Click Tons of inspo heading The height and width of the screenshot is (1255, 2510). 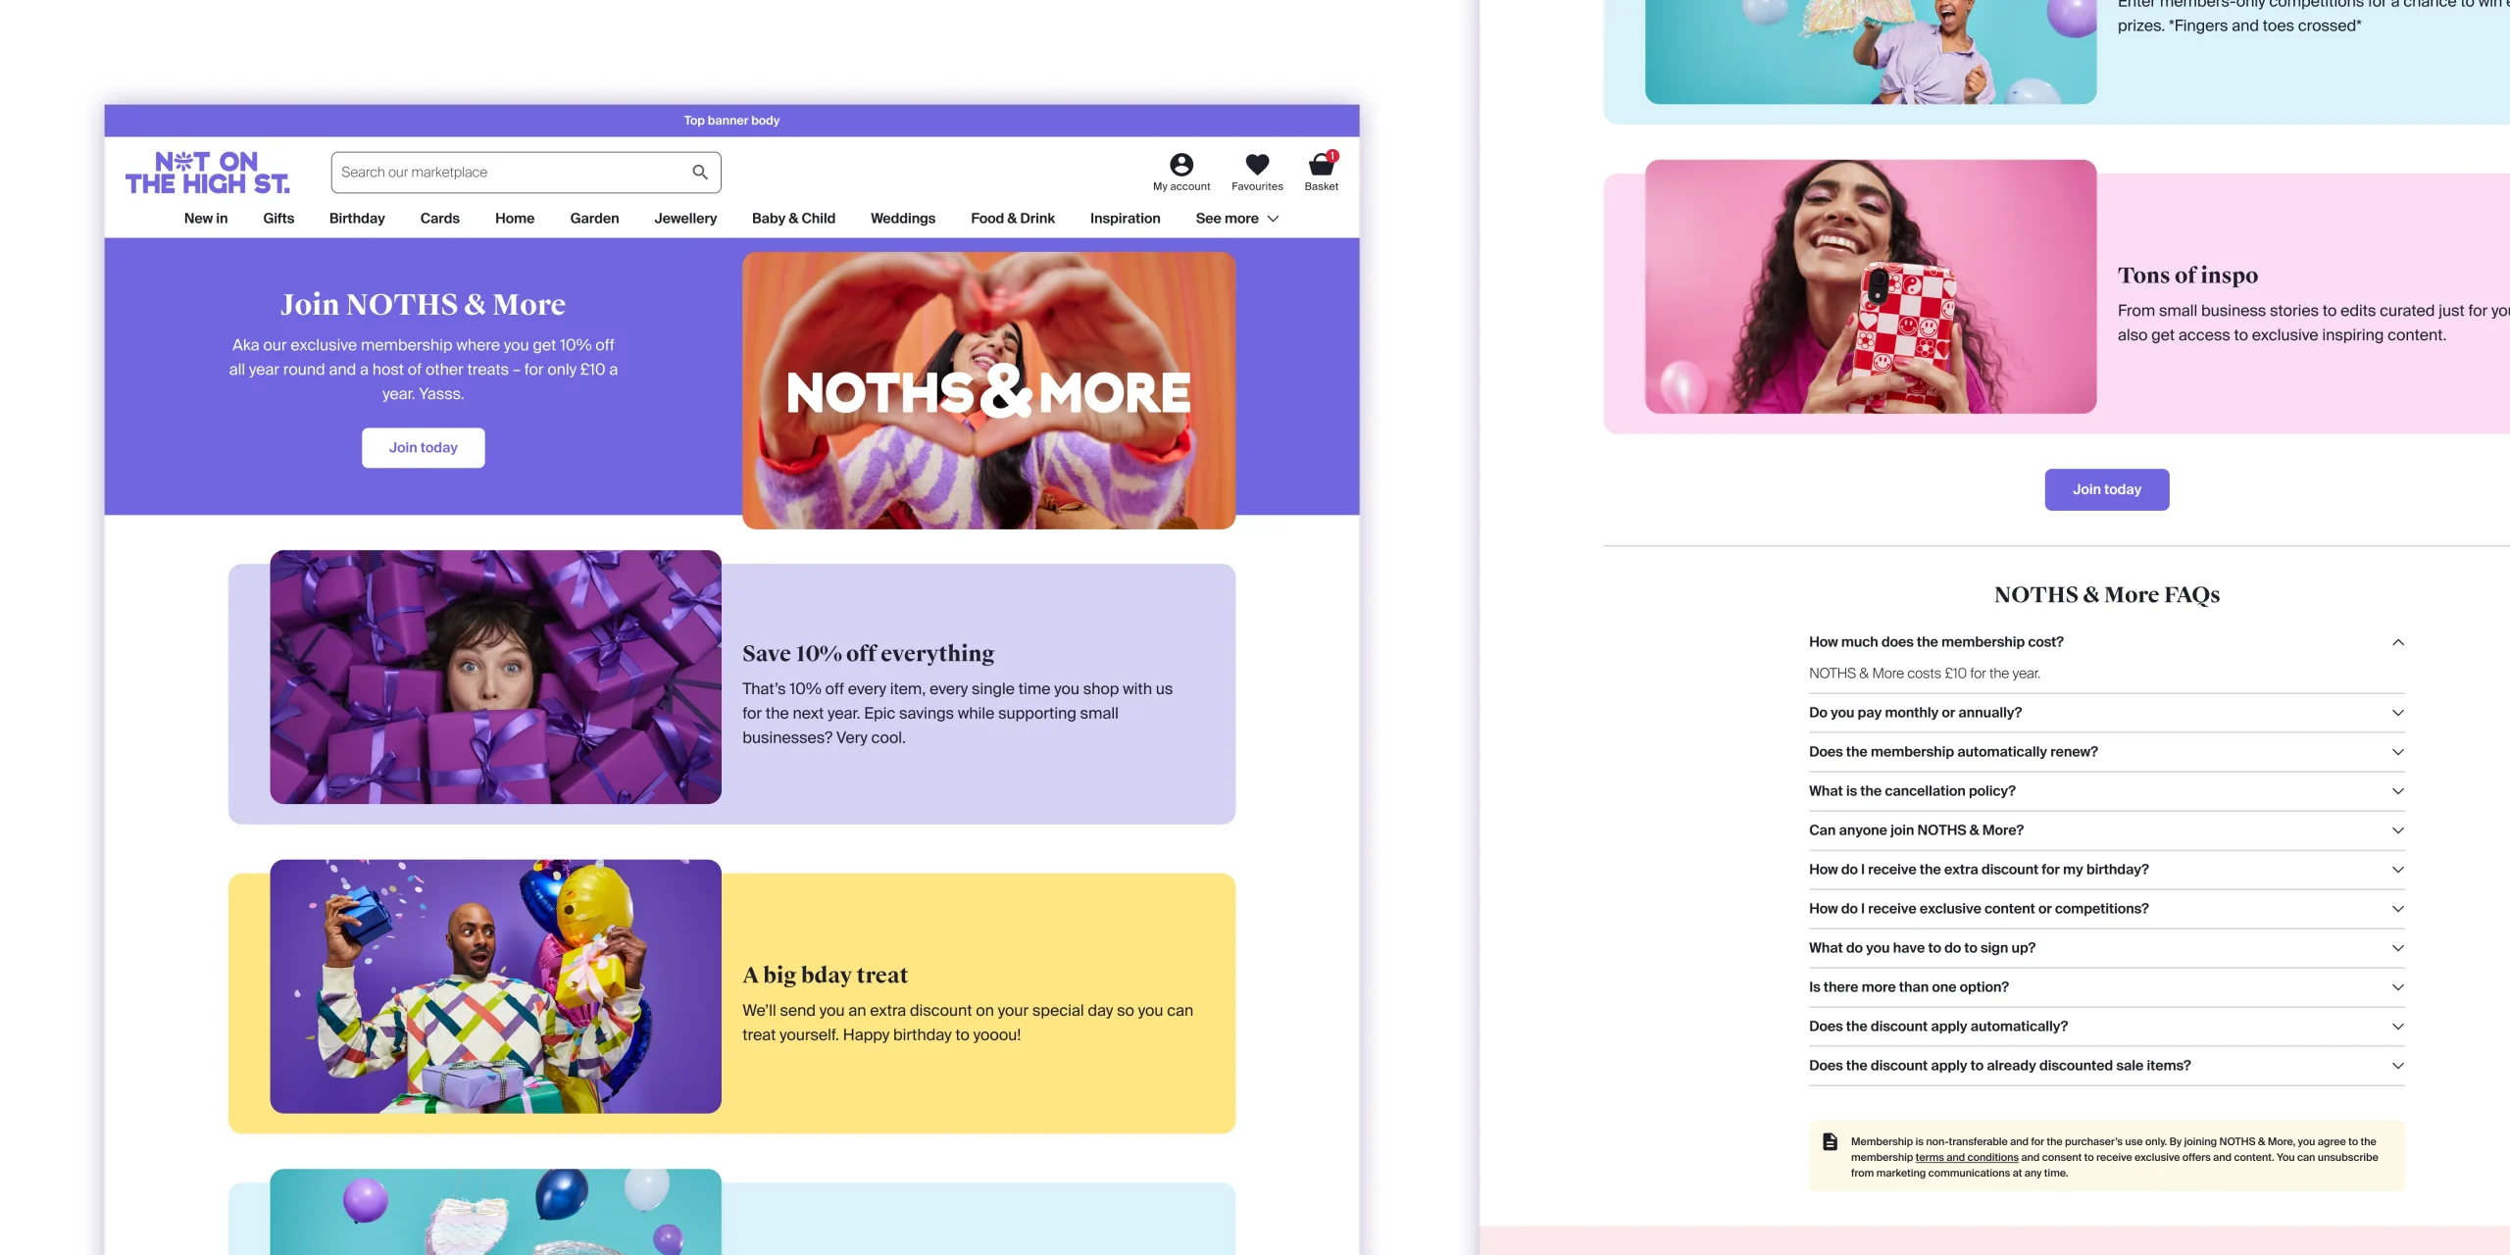[2187, 276]
